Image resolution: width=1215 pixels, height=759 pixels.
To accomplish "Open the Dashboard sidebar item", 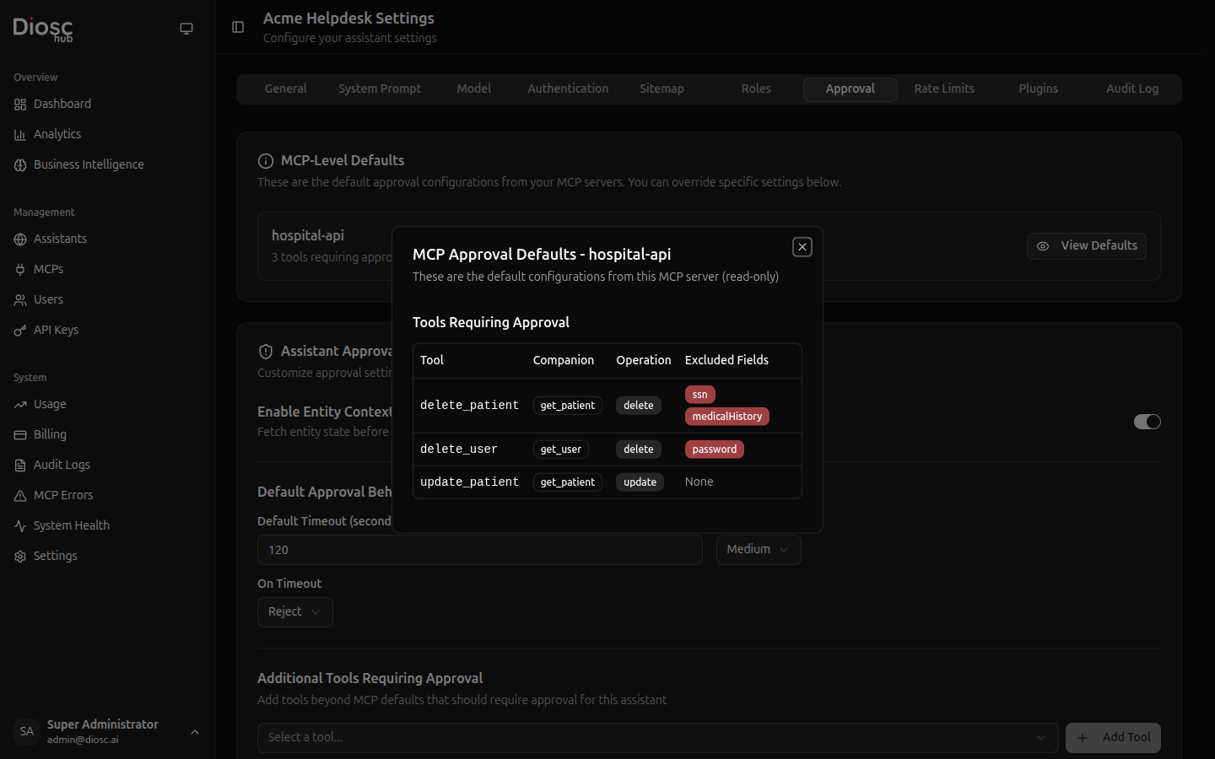I will click(62, 104).
